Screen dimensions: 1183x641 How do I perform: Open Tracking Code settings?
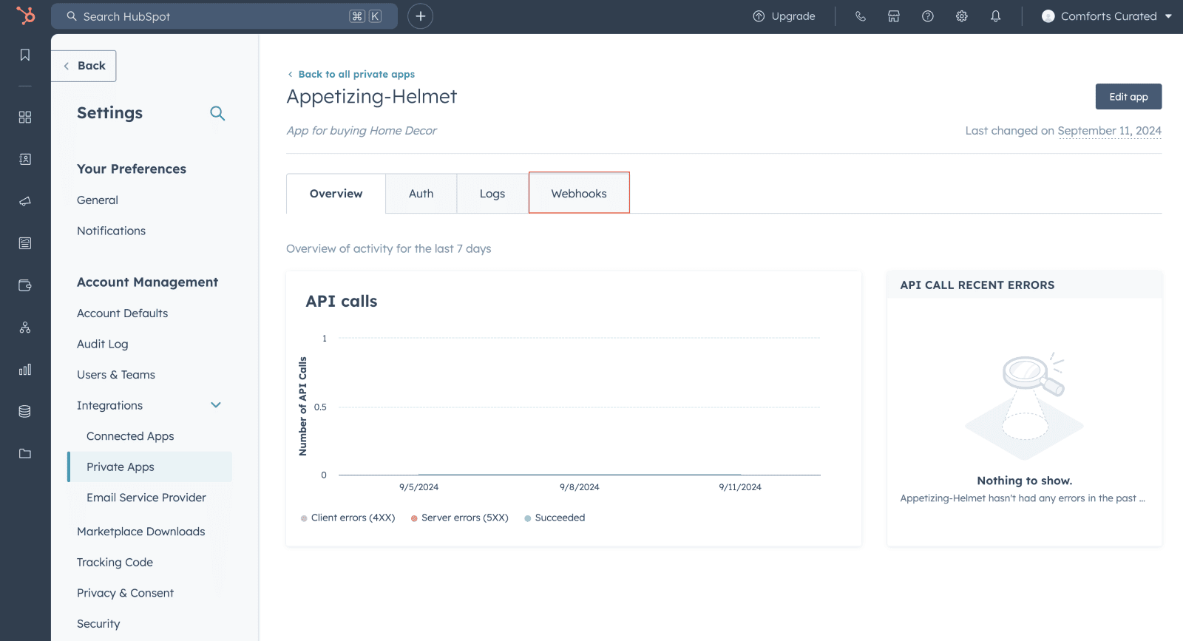click(115, 563)
